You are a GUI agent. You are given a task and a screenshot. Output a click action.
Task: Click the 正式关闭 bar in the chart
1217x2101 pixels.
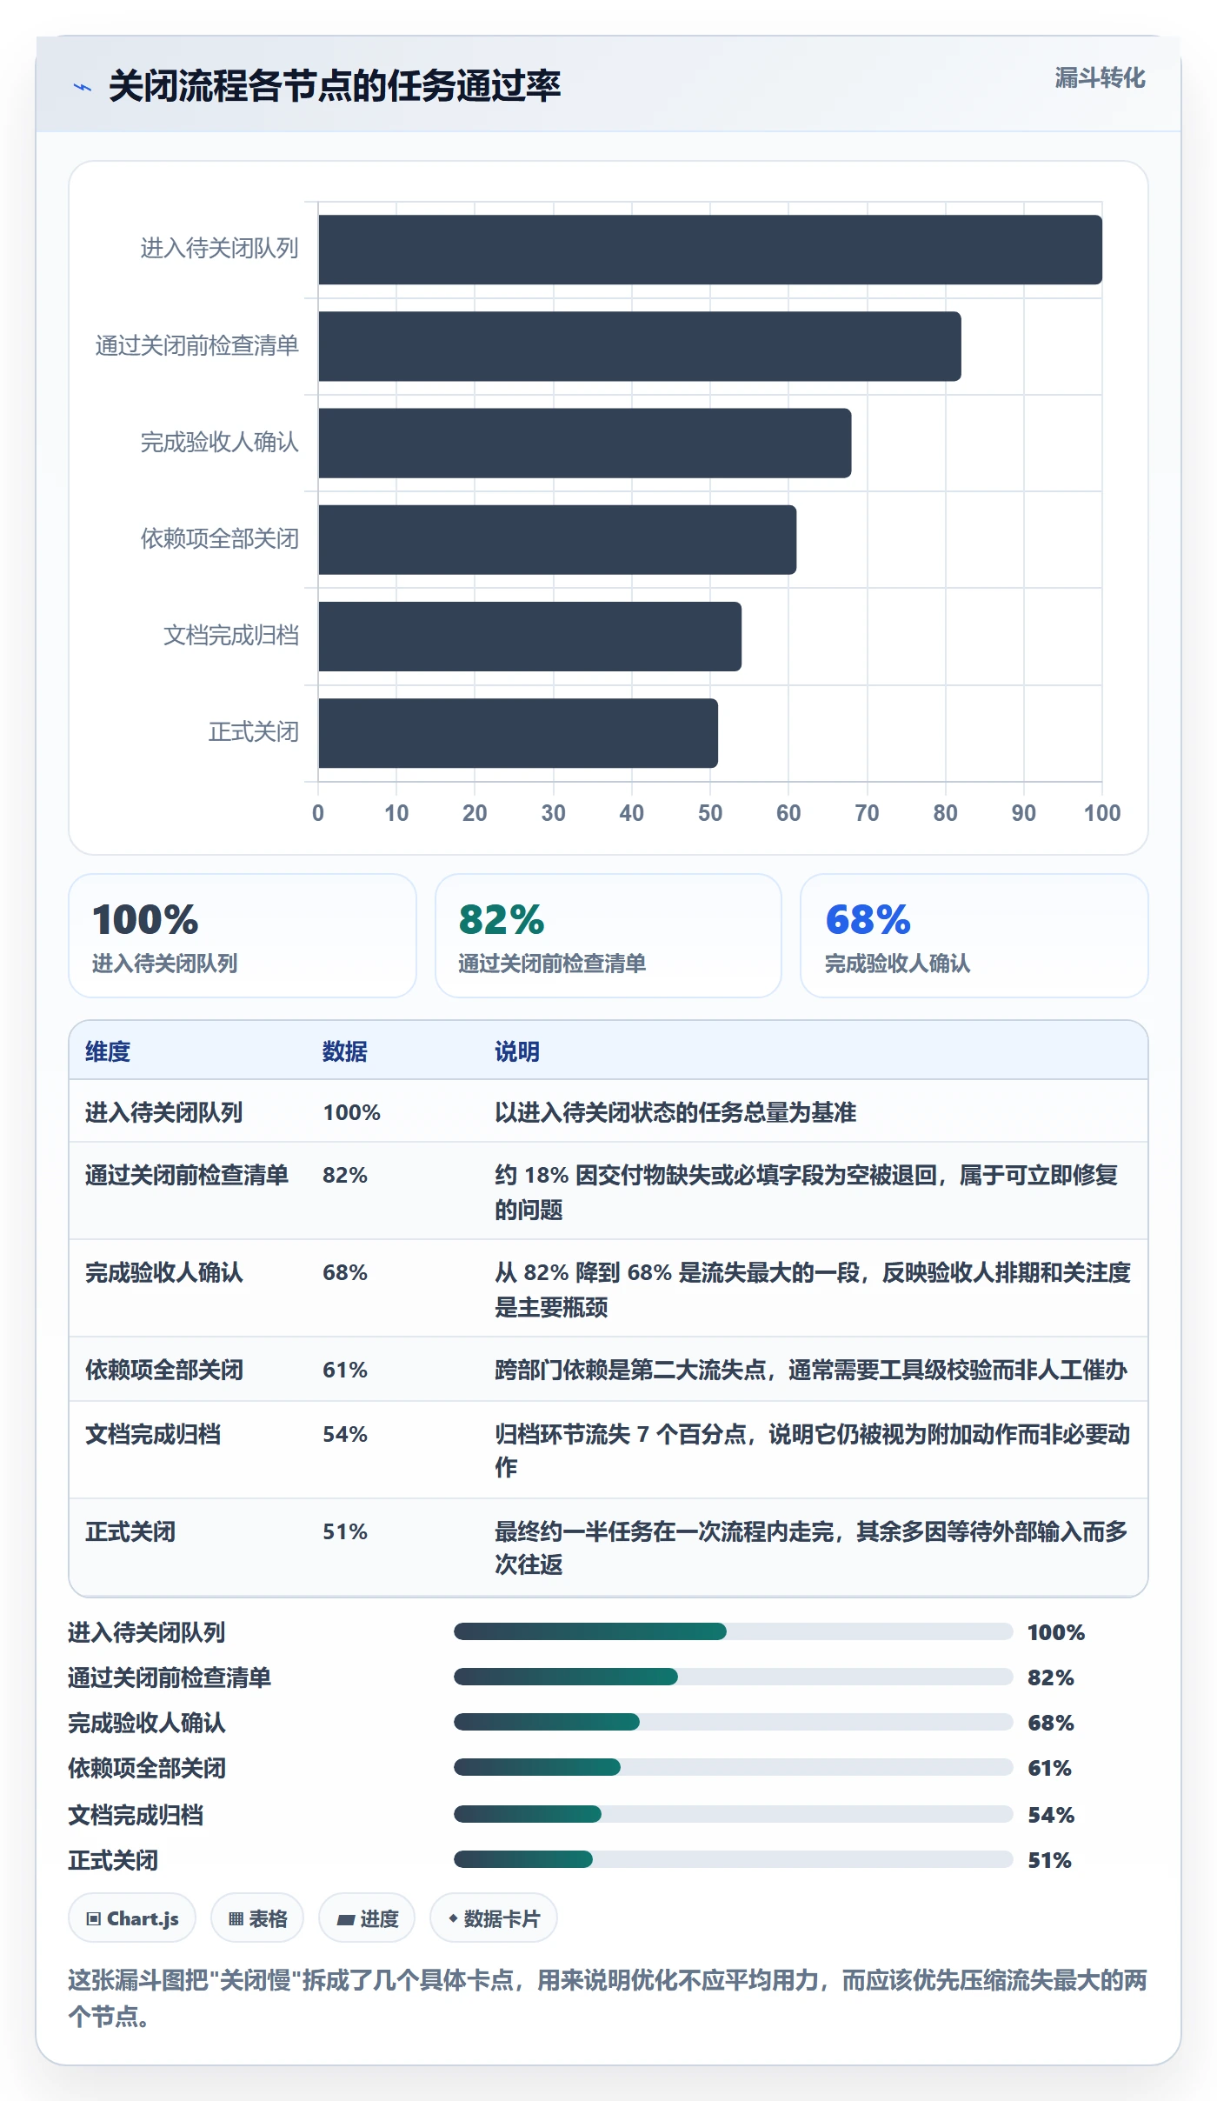coord(518,733)
